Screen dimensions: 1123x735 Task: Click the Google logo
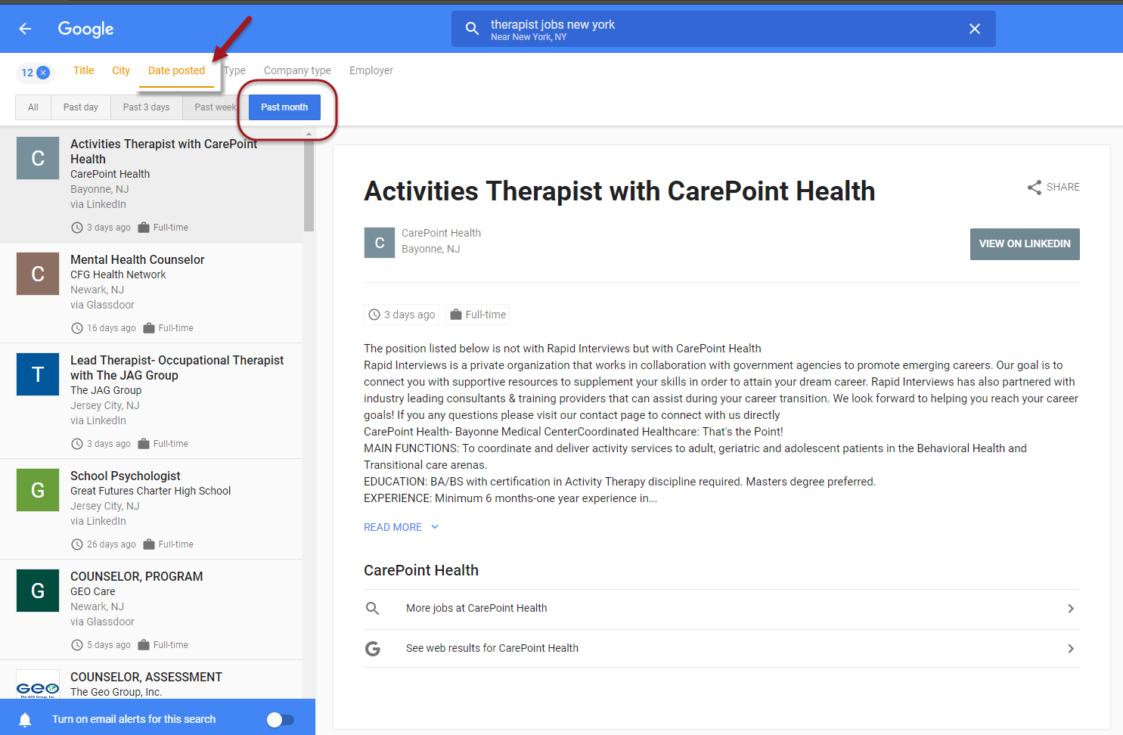coord(85,29)
